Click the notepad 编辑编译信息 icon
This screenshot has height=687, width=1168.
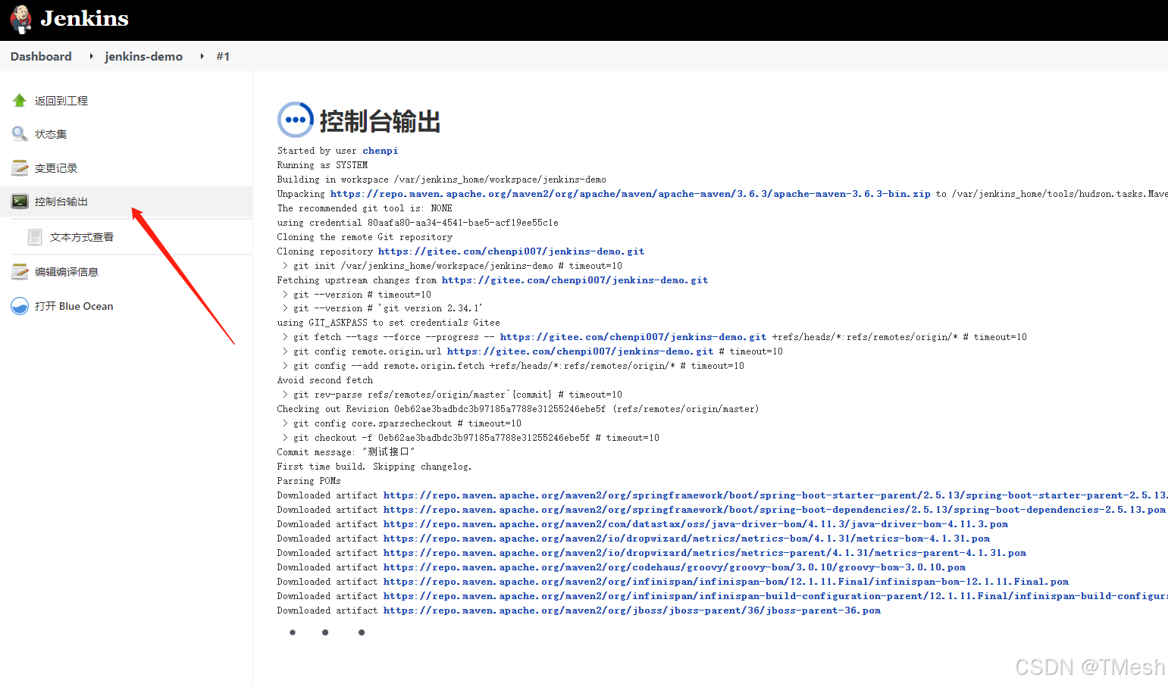click(20, 271)
